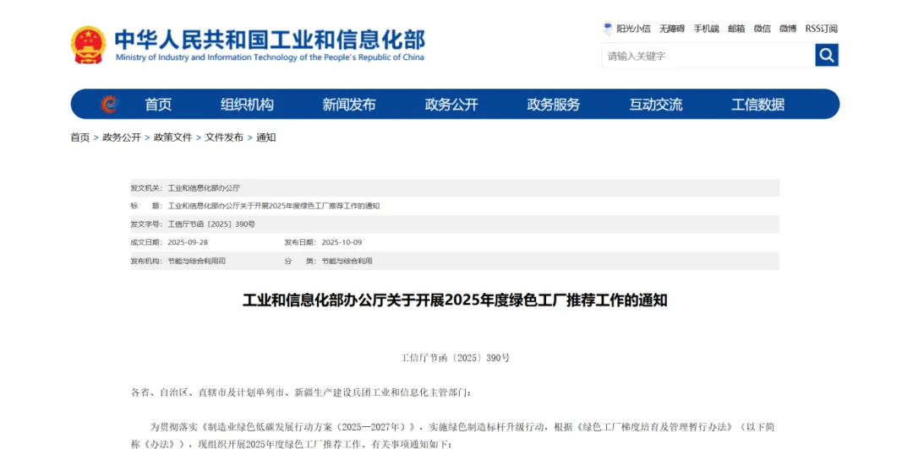Click the 阳光小信 mascot icon
Viewport: 913px width, 449px height.
click(x=608, y=29)
